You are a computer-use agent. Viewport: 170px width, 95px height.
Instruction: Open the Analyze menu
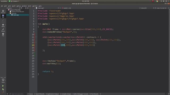(24, 6)
